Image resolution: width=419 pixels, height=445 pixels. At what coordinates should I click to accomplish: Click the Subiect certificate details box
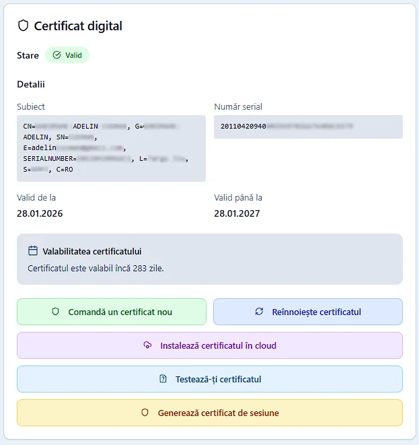111,148
